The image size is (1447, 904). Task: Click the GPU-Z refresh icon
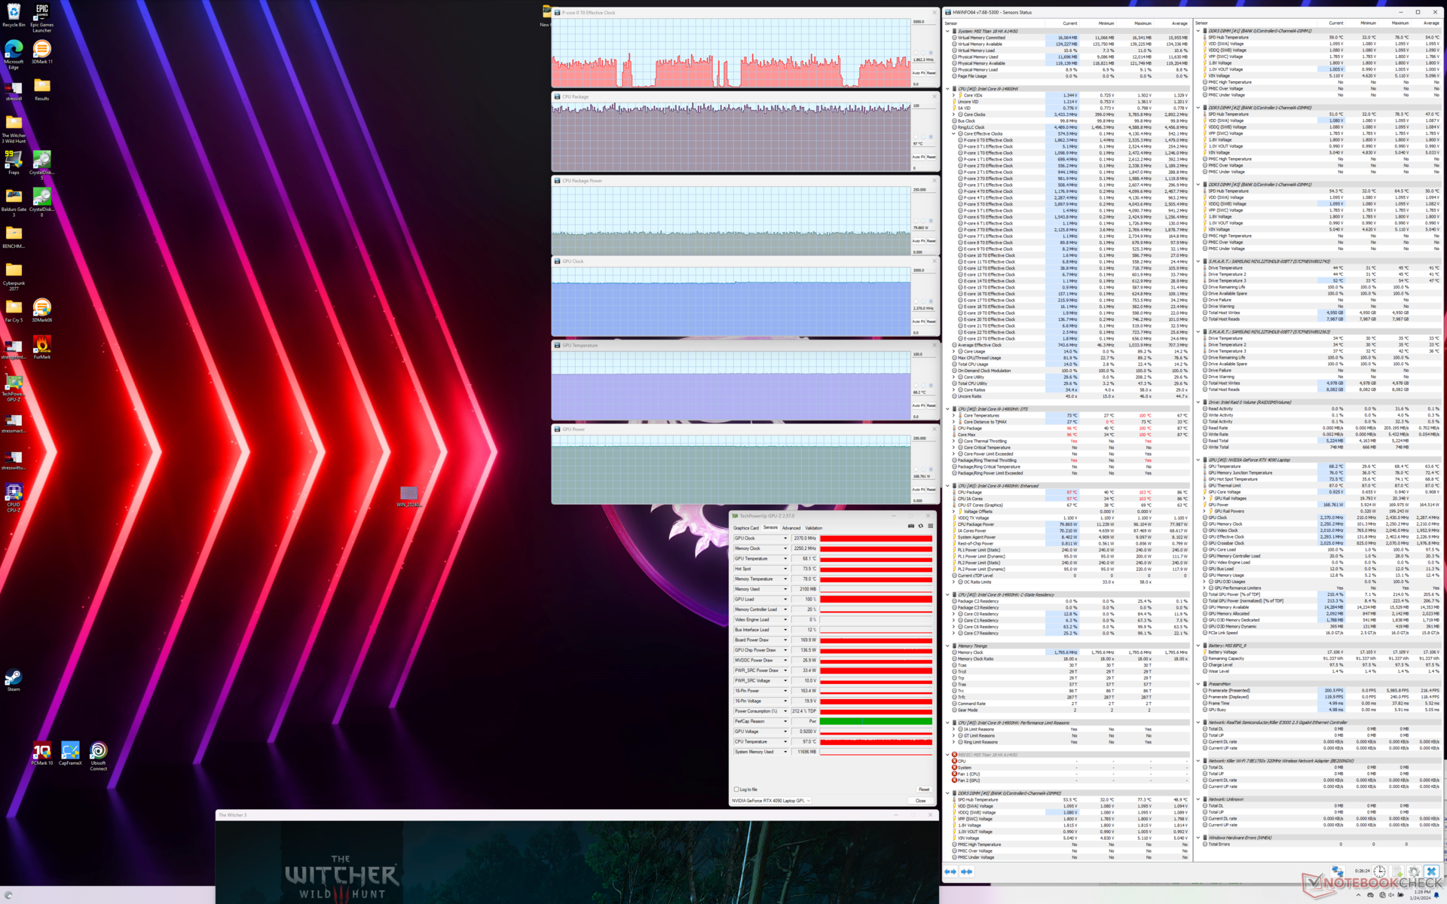[x=920, y=526]
